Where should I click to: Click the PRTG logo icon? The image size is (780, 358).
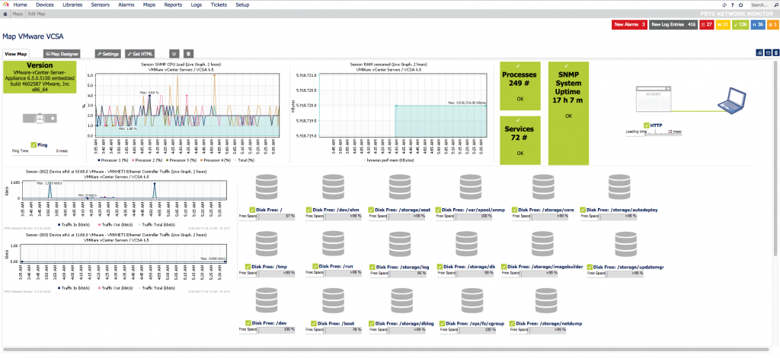click(x=7, y=5)
